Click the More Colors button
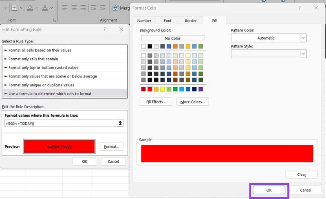 193,102
